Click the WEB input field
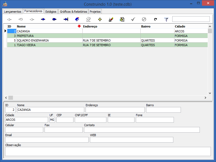This screenshot has width=216, height=162. click(x=131, y=140)
